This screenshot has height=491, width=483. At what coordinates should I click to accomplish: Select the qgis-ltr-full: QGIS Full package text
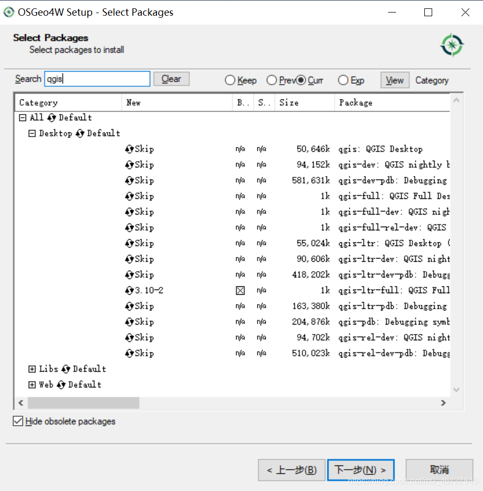(x=394, y=291)
